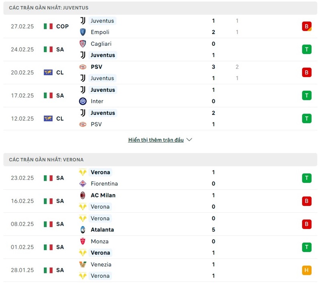Click the AC Milan crest icon
The image size is (321, 283).
(83, 195)
